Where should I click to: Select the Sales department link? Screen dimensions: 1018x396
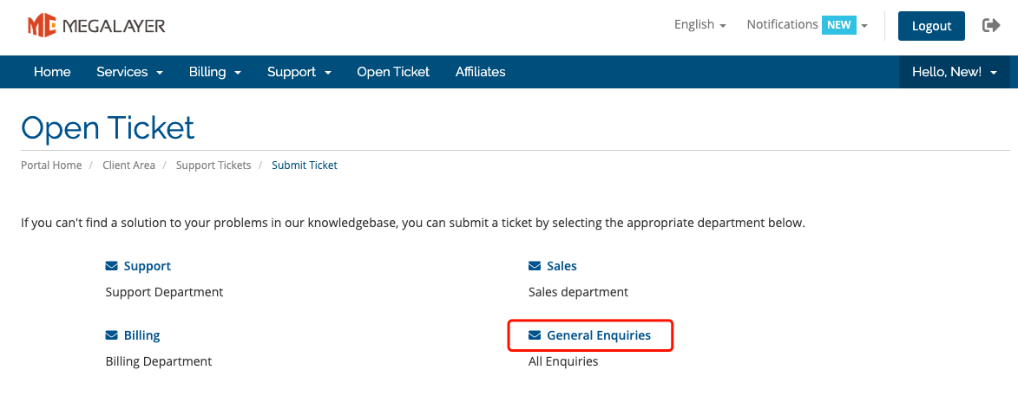click(x=562, y=266)
